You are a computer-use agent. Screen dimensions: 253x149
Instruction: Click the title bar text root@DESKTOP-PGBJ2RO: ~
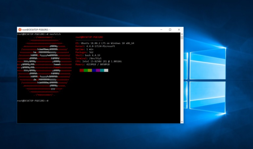(x=36, y=30)
